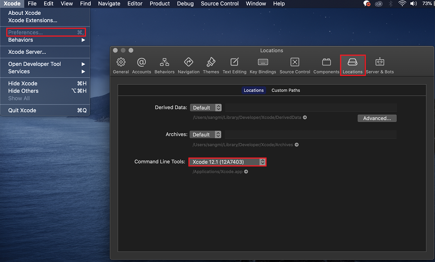Click the Wi-Fi status icon
Image resolution: width=435 pixels, height=262 pixels.
(402, 4)
